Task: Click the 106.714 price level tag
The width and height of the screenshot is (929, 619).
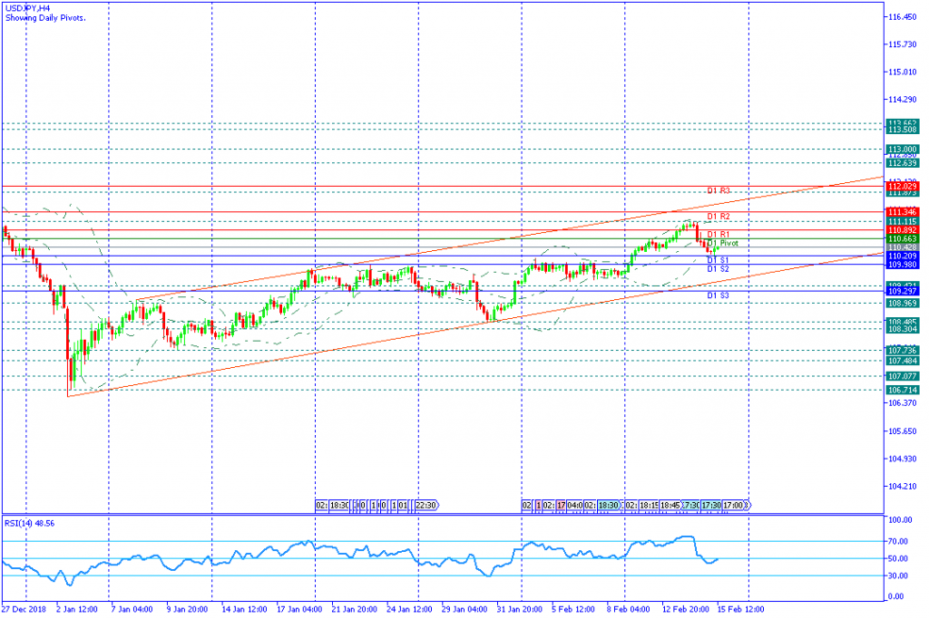Action: click(x=903, y=390)
